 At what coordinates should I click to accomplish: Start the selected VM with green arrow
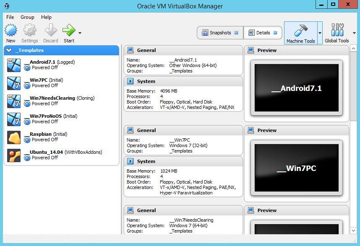[x=69, y=30]
